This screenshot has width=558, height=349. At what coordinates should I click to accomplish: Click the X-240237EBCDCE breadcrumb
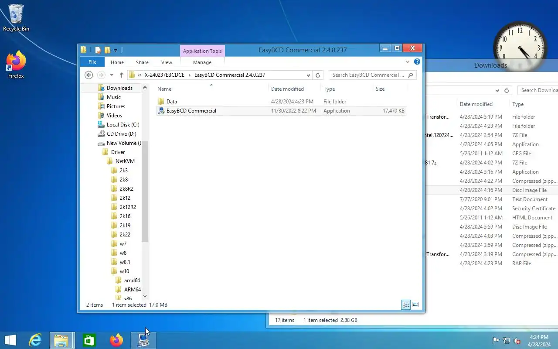tap(165, 75)
